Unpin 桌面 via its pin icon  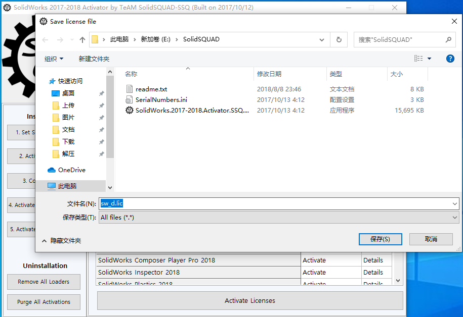click(x=101, y=93)
